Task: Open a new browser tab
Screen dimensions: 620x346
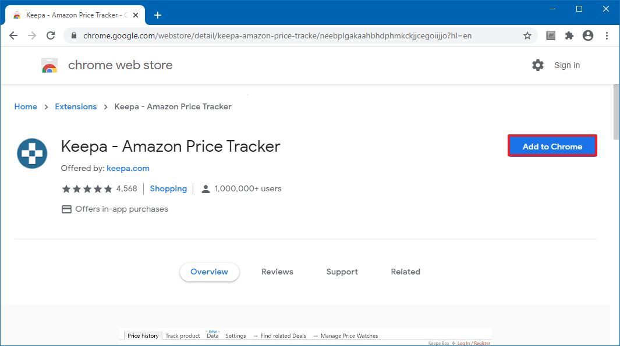Action: click(158, 15)
